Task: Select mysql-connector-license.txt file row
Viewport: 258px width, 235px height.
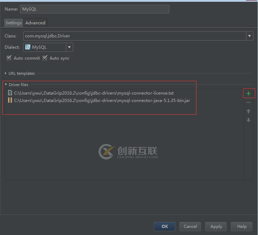Action: 124,93
